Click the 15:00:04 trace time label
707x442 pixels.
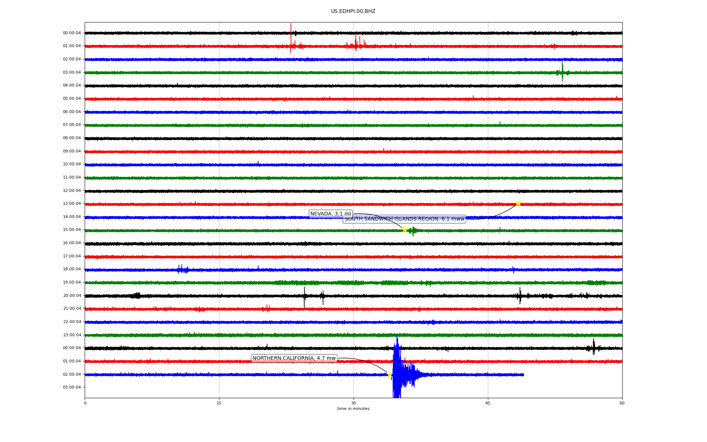[72, 230]
